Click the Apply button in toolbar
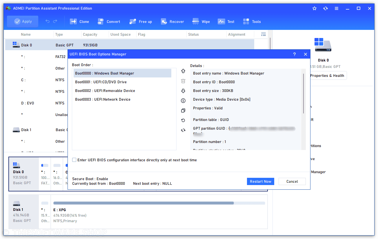 (23, 21)
